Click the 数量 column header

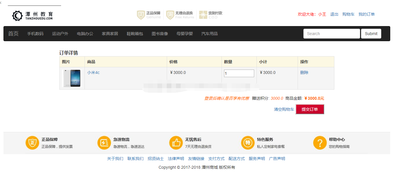[228, 62]
